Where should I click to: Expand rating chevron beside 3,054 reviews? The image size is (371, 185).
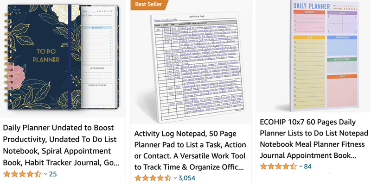point(175,178)
